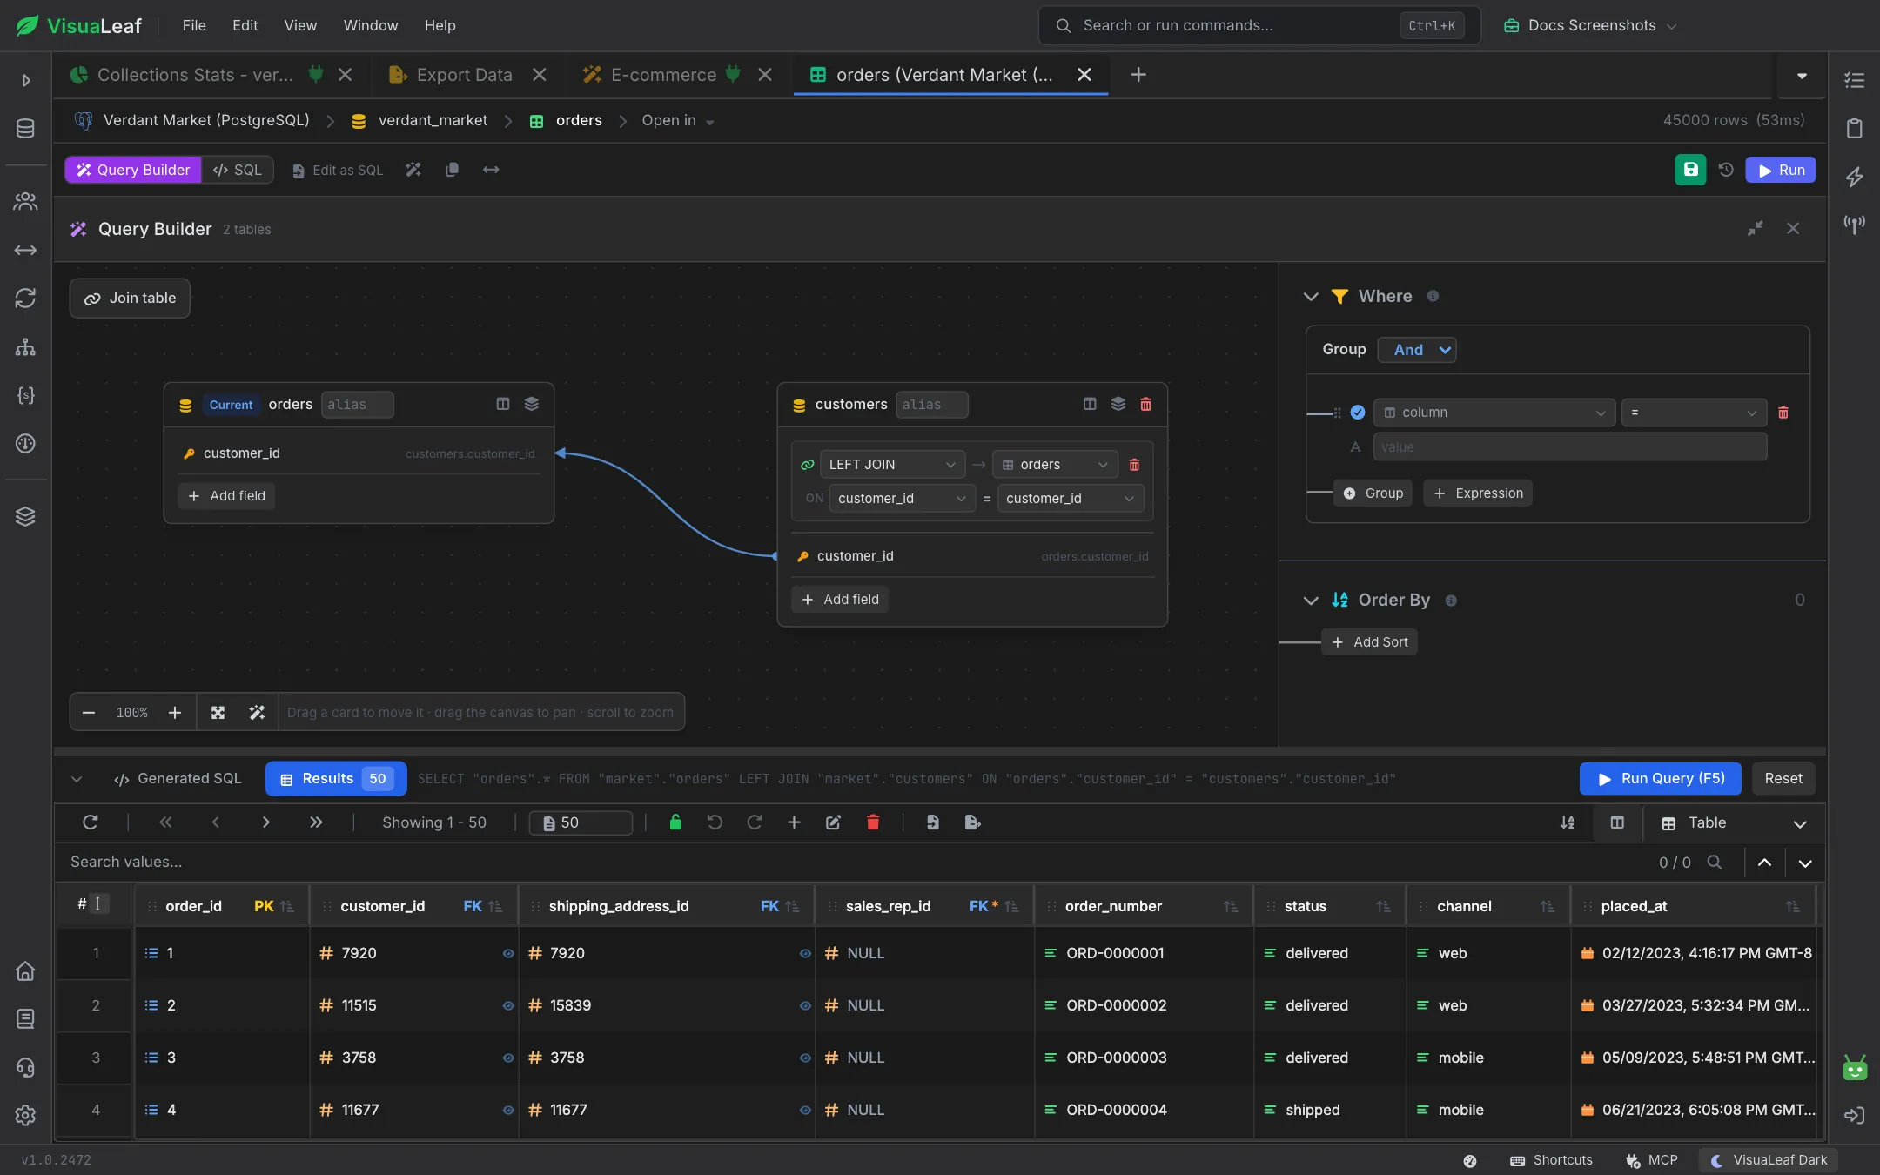Click the red delete row icon
The width and height of the screenshot is (1880, 1175).
pos(873,822)
